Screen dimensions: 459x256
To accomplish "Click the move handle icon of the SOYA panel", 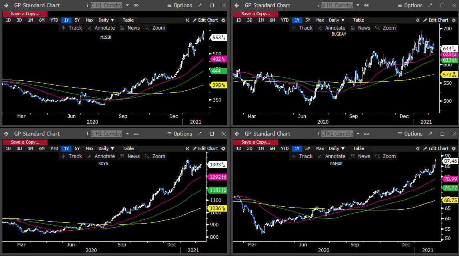I will click(6, 134).
